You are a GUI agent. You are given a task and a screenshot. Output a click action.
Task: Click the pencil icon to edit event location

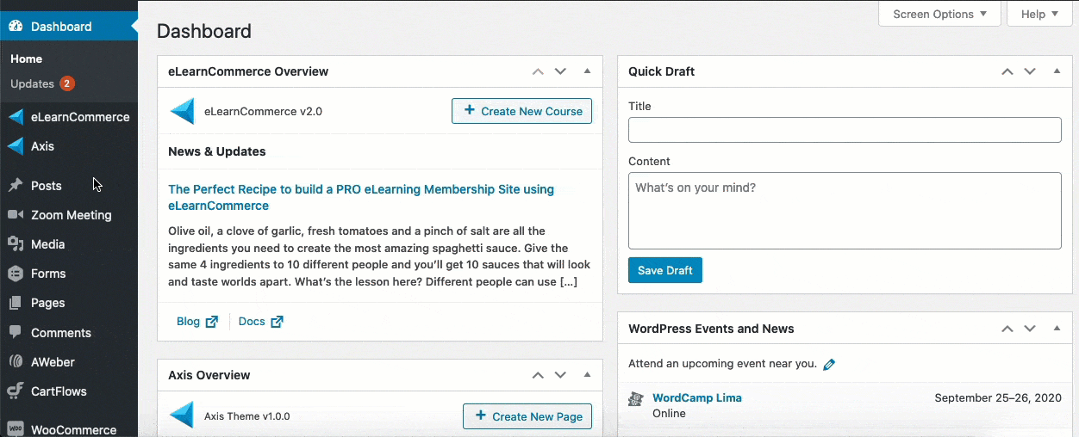click(829, 364)
